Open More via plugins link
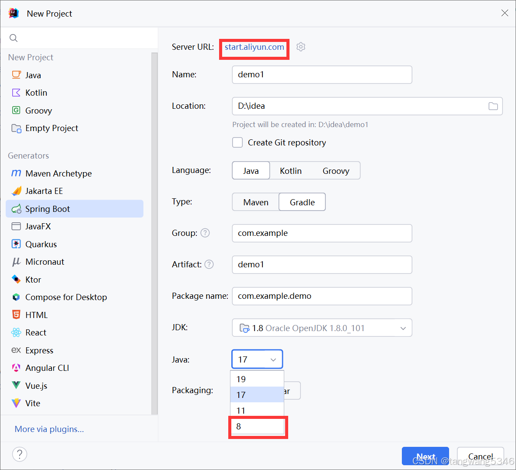The width and height of the screenshot is (516, 470). point(49,429)
